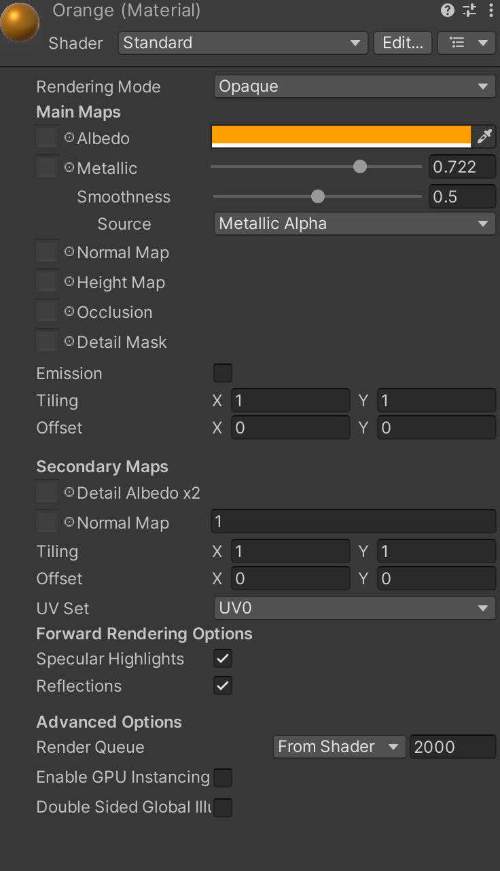This screenshot has width=500, height=871.
Task: Open the Shader dropdown set to Standard
Action: (243, 43)
